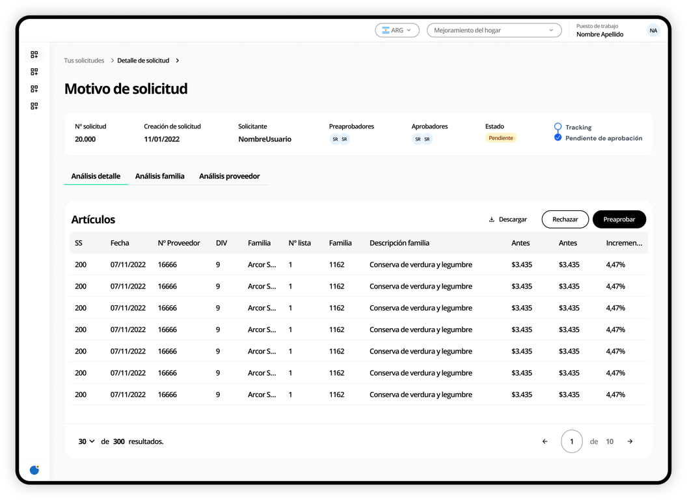
Task: Go to previous page with left arrow
Action: (545, 441)
